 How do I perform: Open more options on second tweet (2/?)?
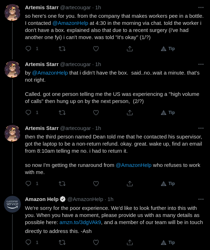pos(201,64)
